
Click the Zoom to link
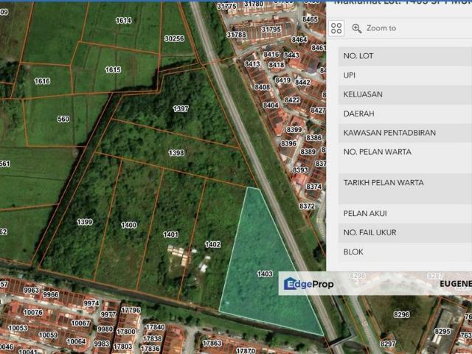381,28
